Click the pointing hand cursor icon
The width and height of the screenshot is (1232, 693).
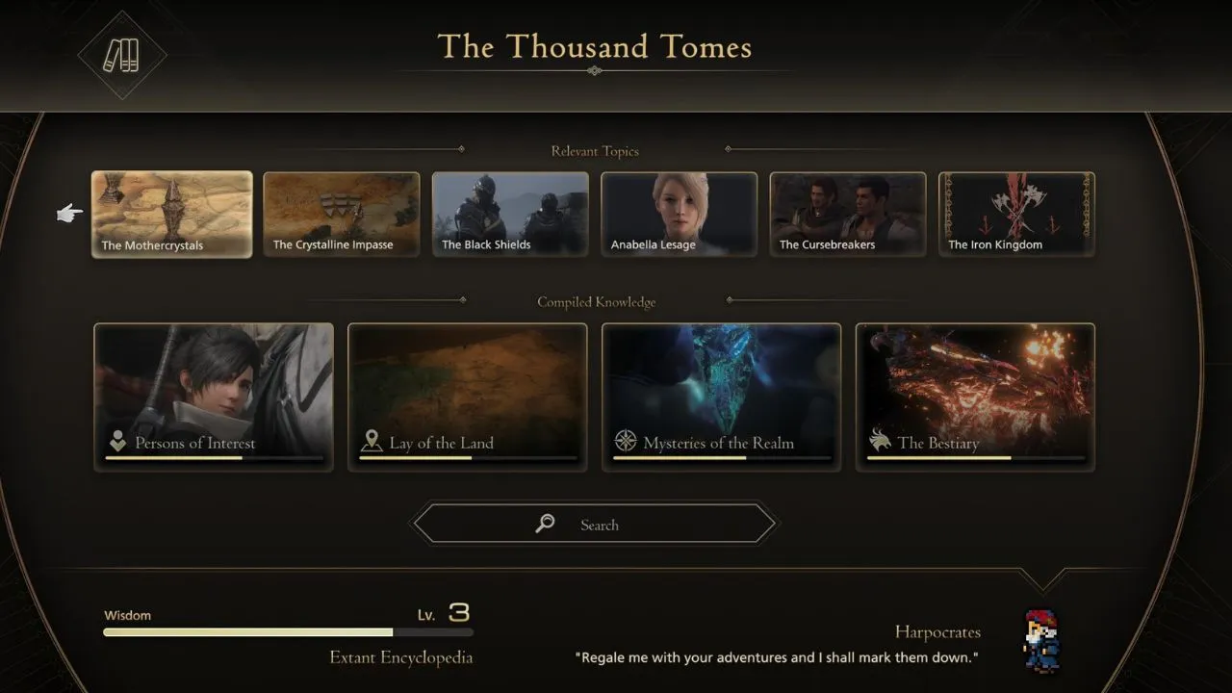tap(69, 214)
